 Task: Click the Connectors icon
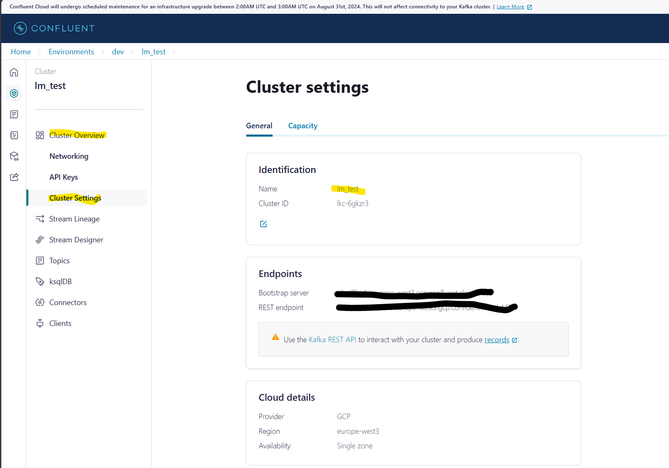[x=40, y=302]
